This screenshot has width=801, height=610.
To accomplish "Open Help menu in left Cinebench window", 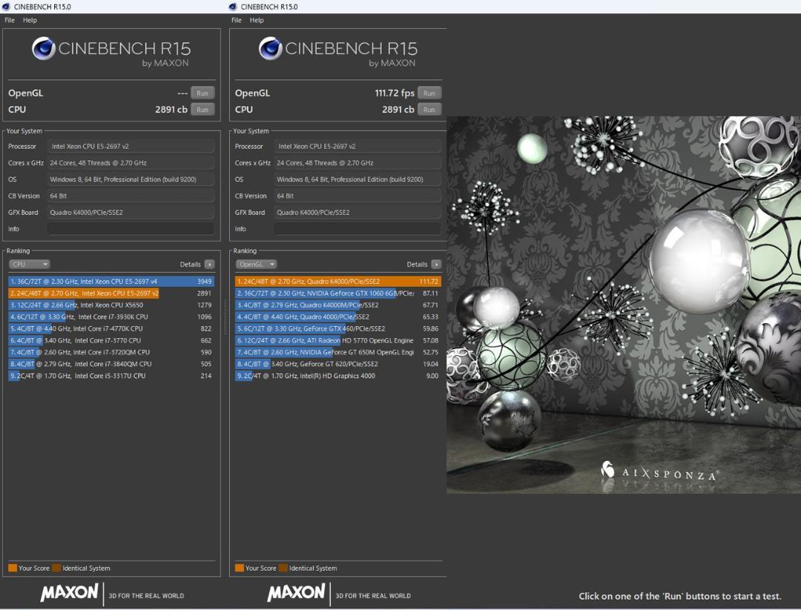I will pos(30,21).
